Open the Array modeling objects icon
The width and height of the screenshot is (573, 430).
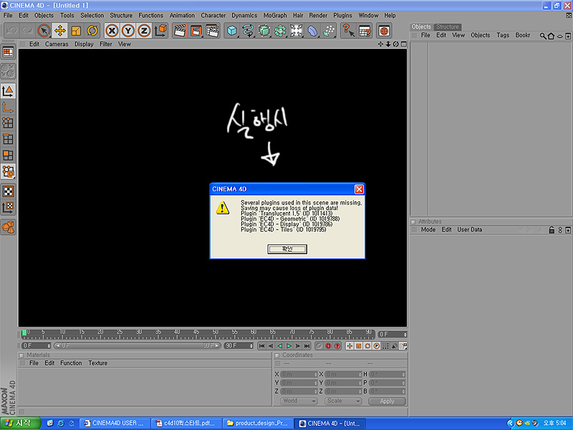pos(280,31)
